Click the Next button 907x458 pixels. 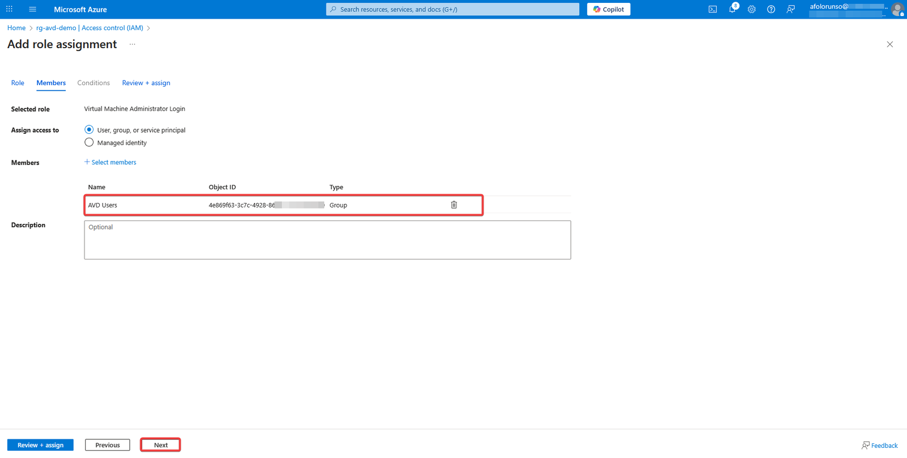(x=160, y=445)
